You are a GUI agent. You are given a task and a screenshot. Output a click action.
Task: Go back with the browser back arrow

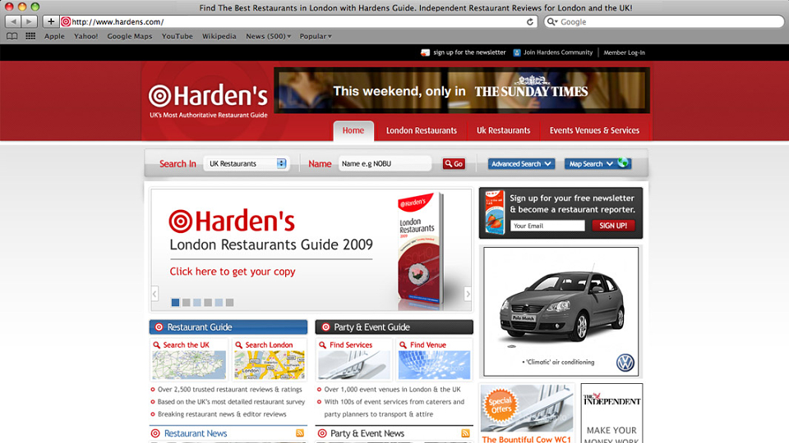(x=13, y=21)
